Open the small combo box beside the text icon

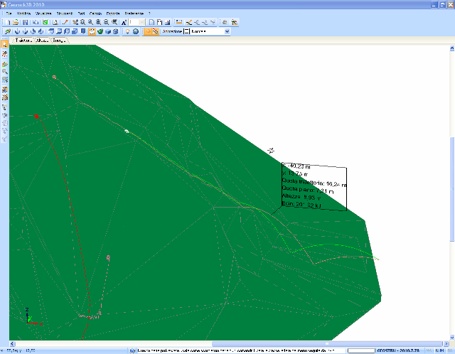point(137,22)
